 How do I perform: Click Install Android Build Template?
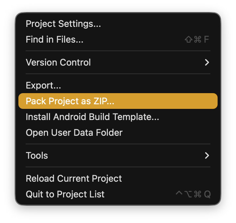[x=92, y=117]
